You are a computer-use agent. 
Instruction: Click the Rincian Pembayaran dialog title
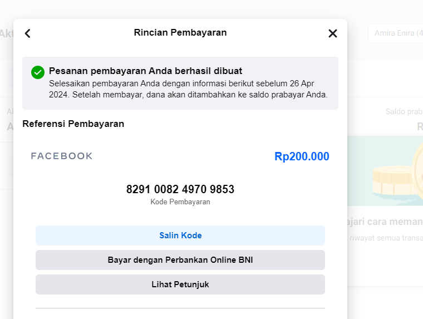pos(180,33)
